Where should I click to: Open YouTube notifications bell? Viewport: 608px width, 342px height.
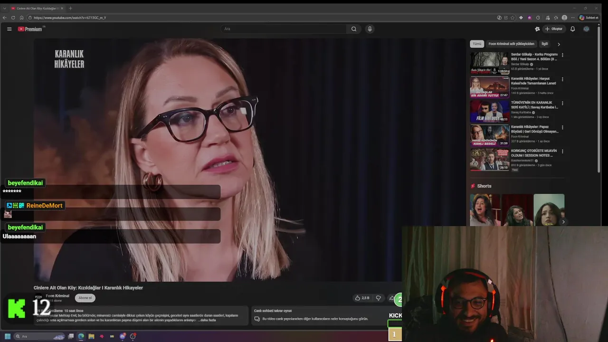pos(572,29)
